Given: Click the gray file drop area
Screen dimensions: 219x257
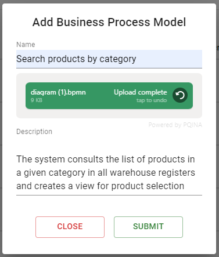Looking at the screenshot, I should pyautogui.click(x=109, y=96).
